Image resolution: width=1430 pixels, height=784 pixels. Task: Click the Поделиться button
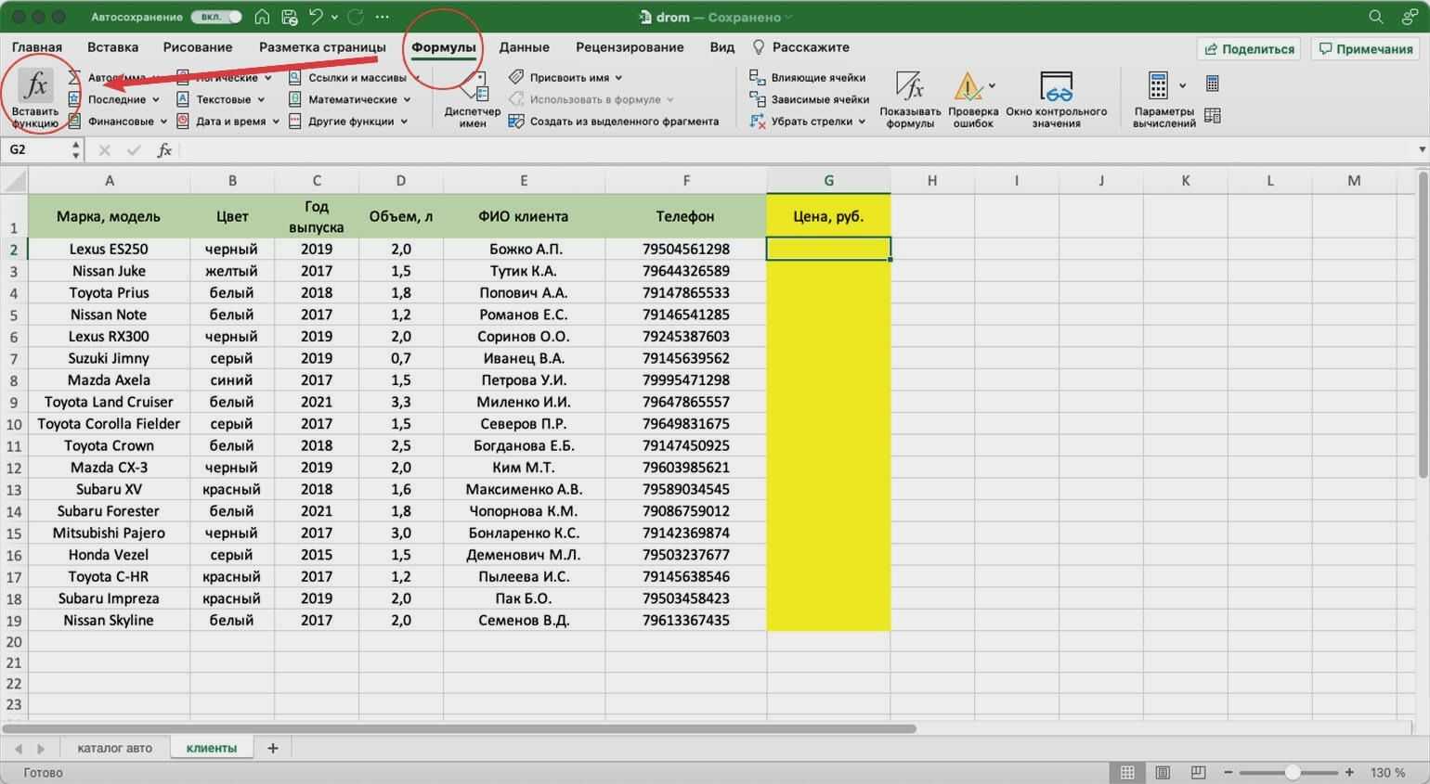(1249, 48)
